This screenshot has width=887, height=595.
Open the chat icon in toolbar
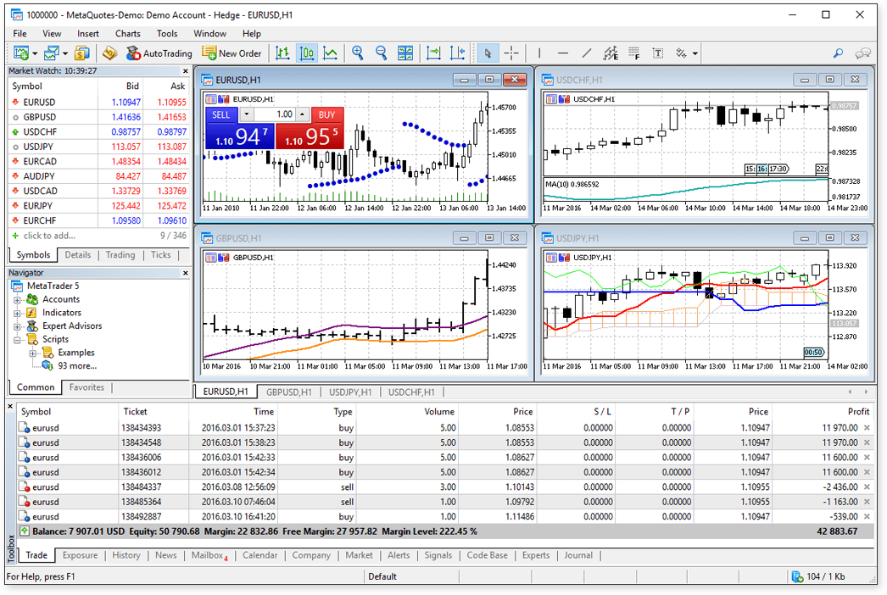(862, 53)
